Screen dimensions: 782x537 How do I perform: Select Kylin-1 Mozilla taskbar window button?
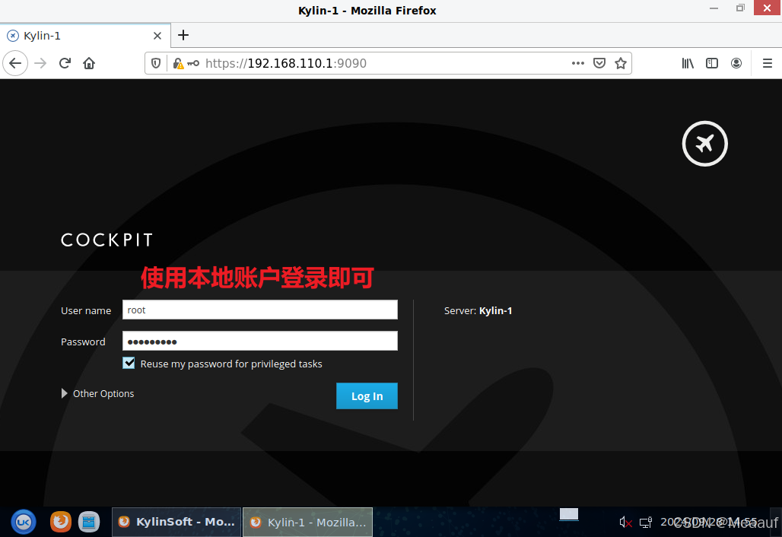(308, 522)
